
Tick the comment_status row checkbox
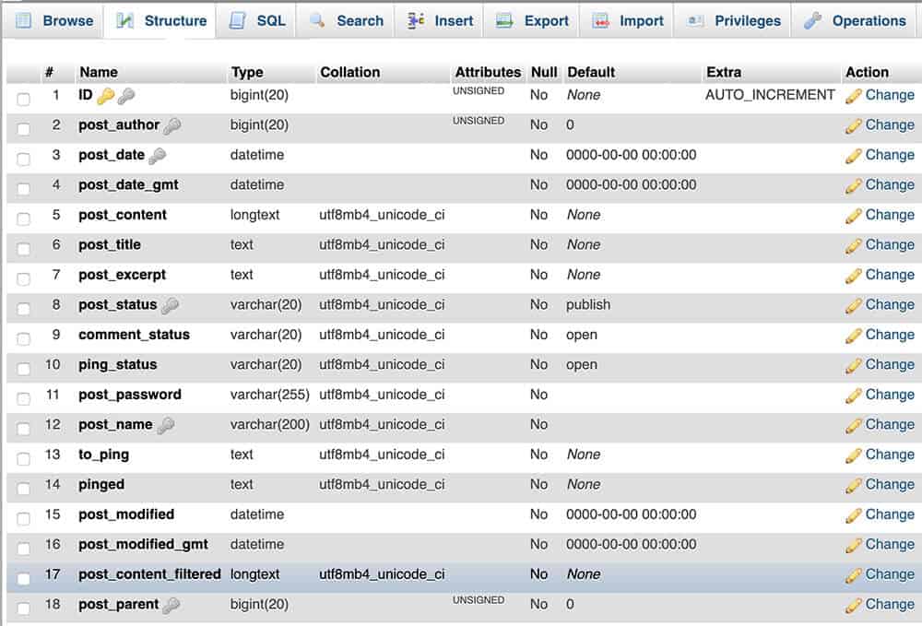[24, 338]
